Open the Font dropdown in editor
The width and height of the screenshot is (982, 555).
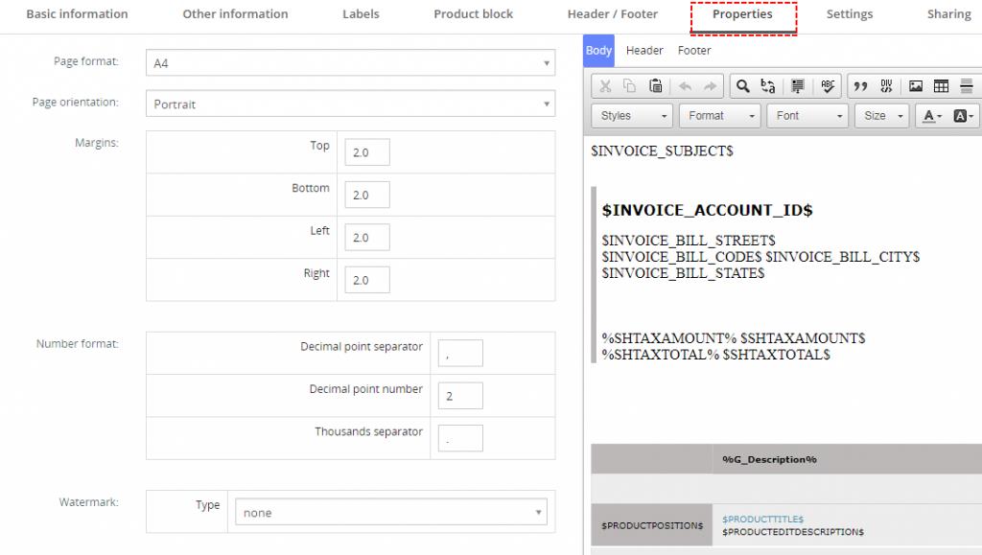click(809, 116)
